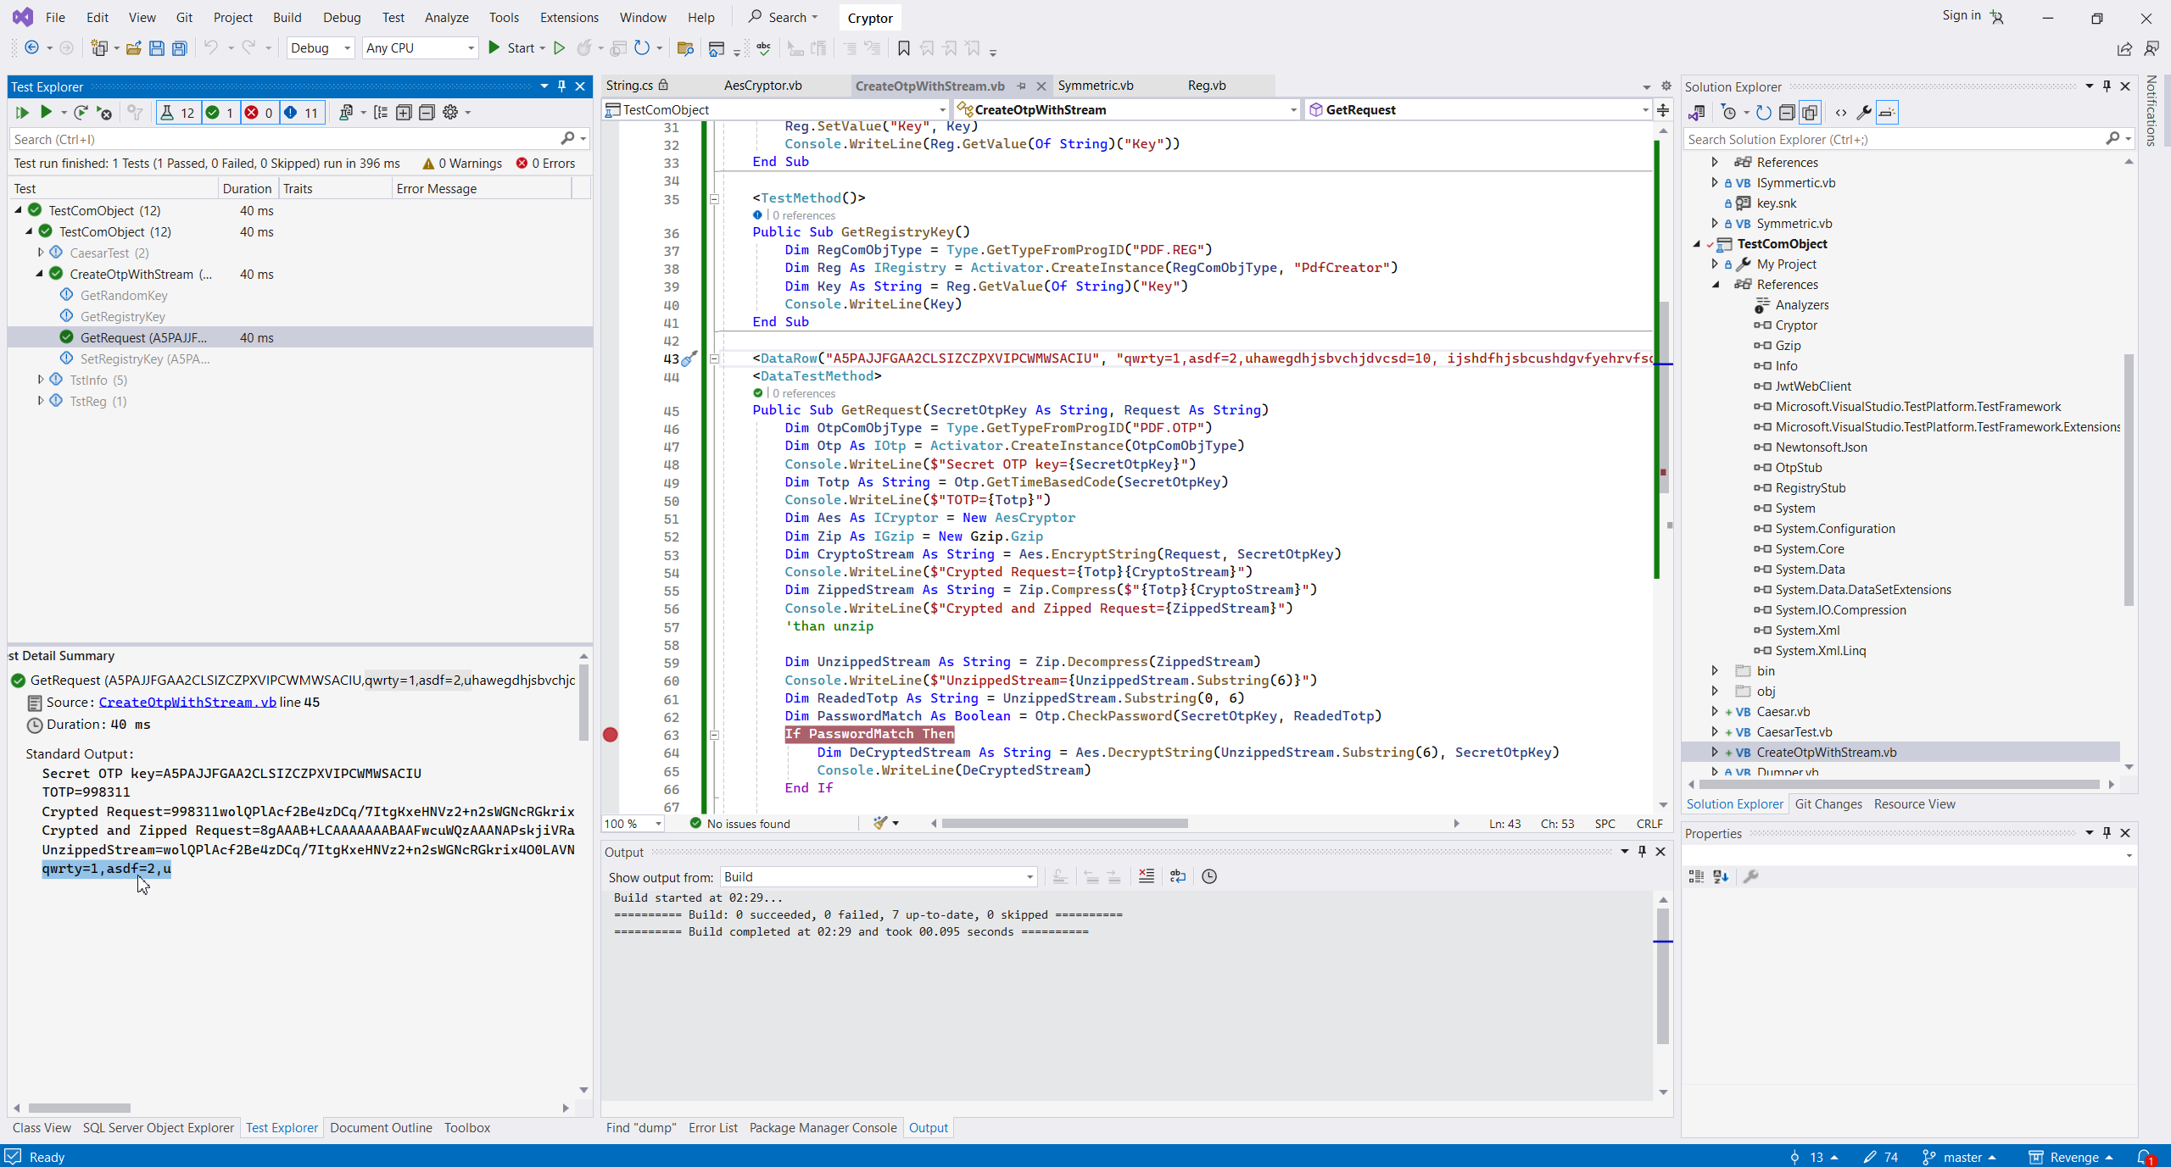The image size is (2171, 1167).
Task: Click Solution Explorer refresh icon
Action: pyautogui.click(x=1764, y=112)
